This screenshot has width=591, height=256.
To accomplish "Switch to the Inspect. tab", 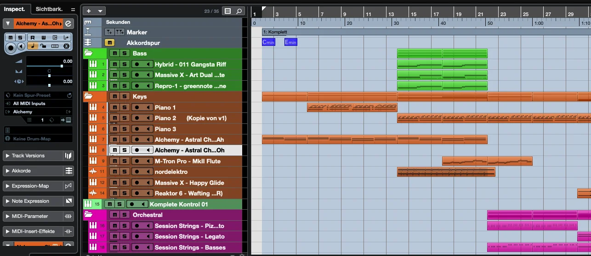I will pos(15,9).
